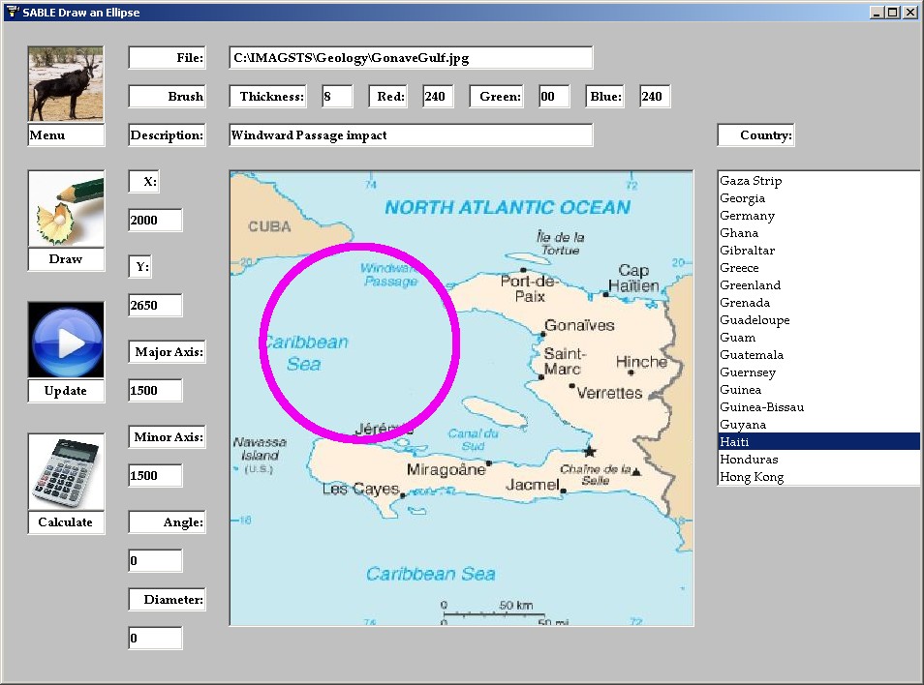Select Honduras in the country list

pyautogui.click(x=749, y=460)
